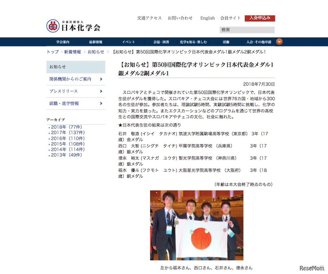Click the Chemical Society of Japan logo
This screenshot has height=274, width=328.
click(73, 26)
